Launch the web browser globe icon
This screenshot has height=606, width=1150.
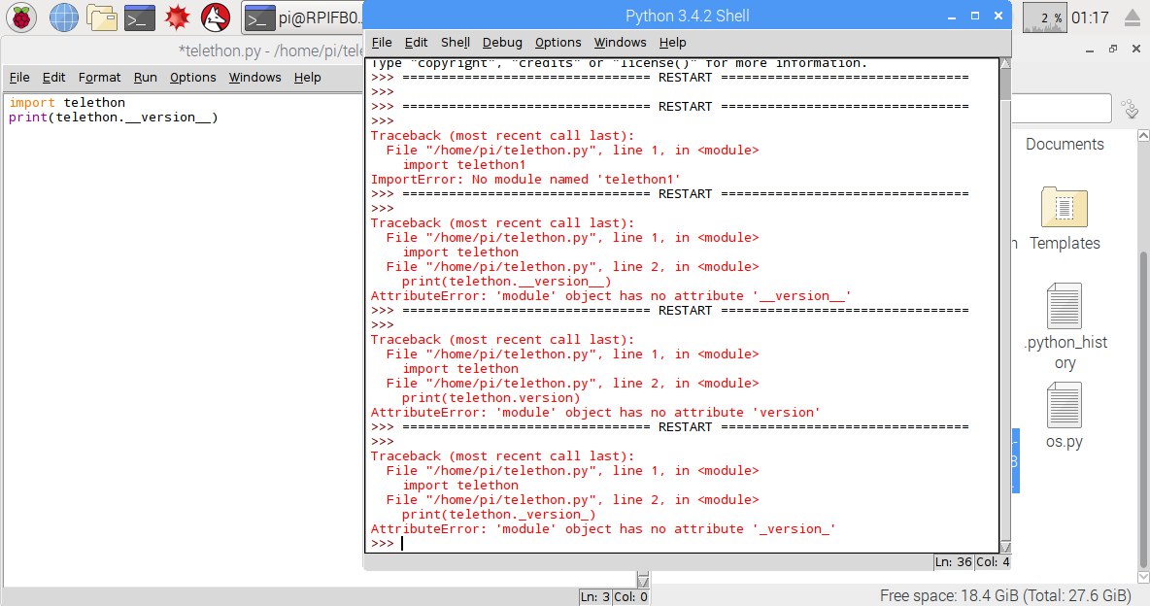click(x=64, y=17)
